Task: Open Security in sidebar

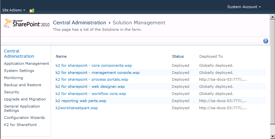Action: tap(11, 92)
